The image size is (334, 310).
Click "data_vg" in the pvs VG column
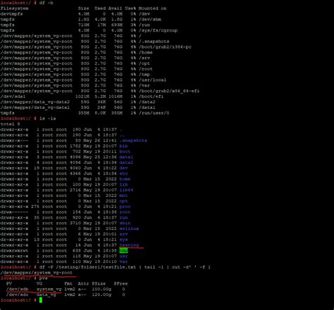pos(47,295)
